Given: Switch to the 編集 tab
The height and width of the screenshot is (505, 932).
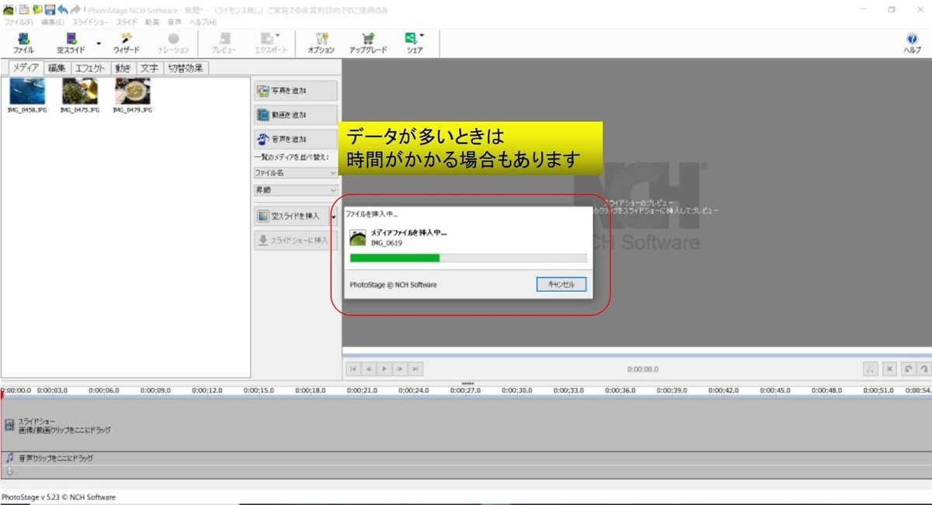Looking at the screenshot, I should pyautogui.click(x=57, y=68).
